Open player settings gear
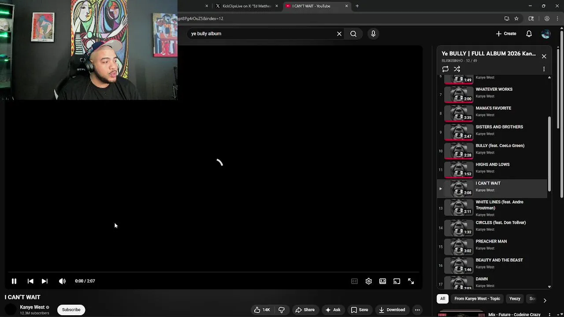The width and height of the screenshot is (564, 317). 368,281
